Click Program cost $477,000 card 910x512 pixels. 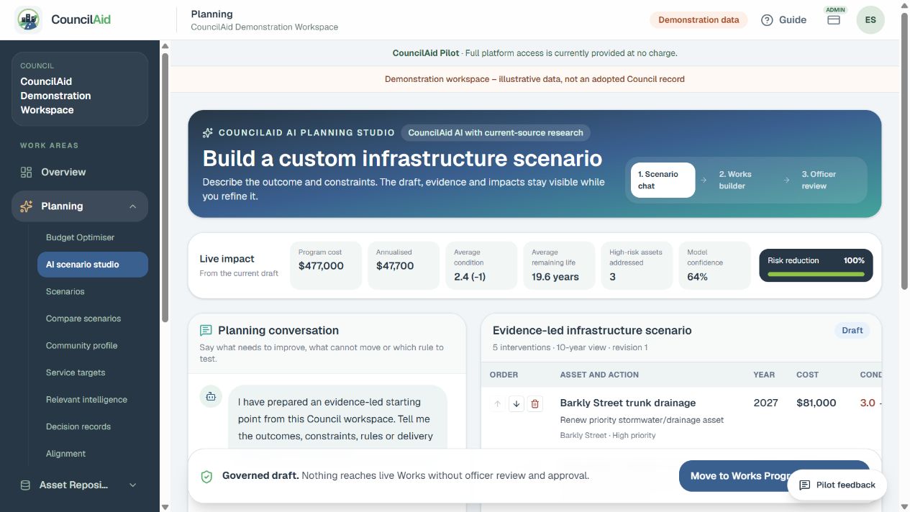click(326, 265)
